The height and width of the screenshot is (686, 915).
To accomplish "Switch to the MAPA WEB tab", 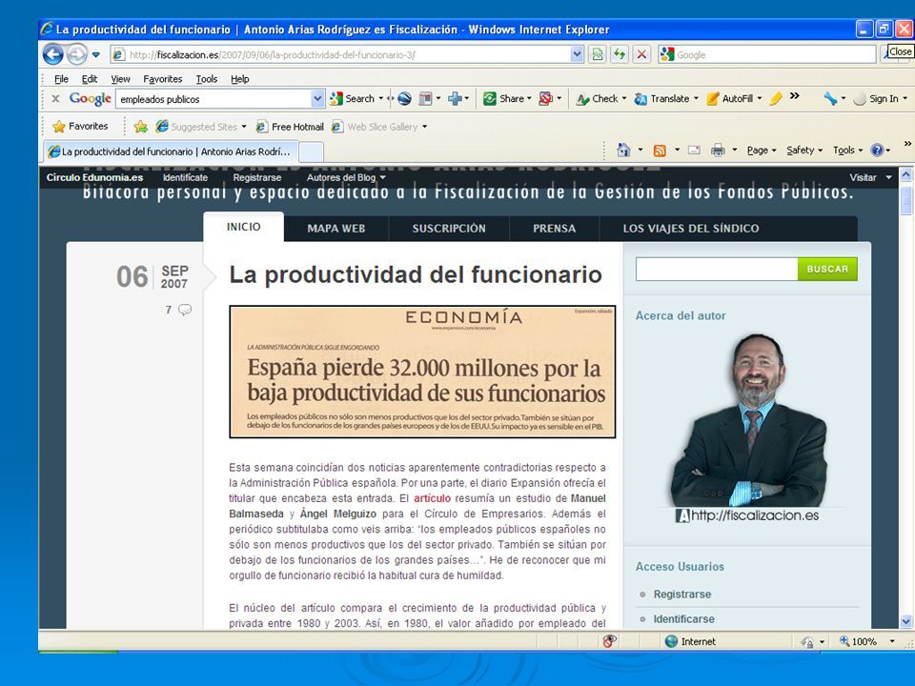I will (336, 229).
